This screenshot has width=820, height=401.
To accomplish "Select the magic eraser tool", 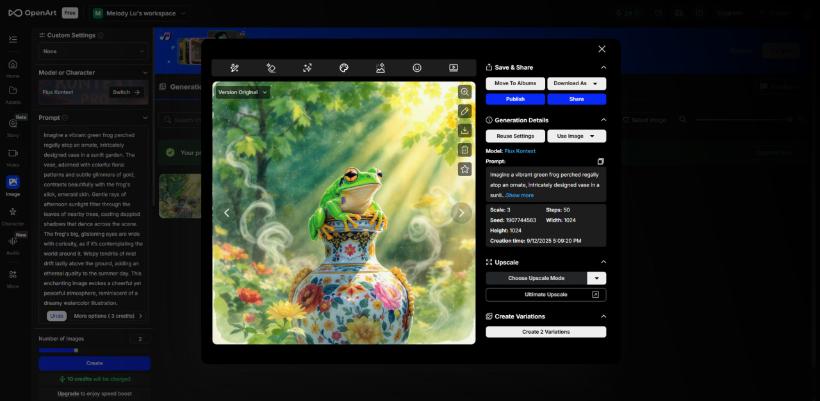I will click(271, 68).
